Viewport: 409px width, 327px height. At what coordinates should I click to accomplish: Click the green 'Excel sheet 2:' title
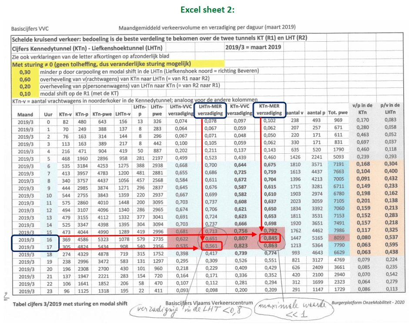(204, 9)
